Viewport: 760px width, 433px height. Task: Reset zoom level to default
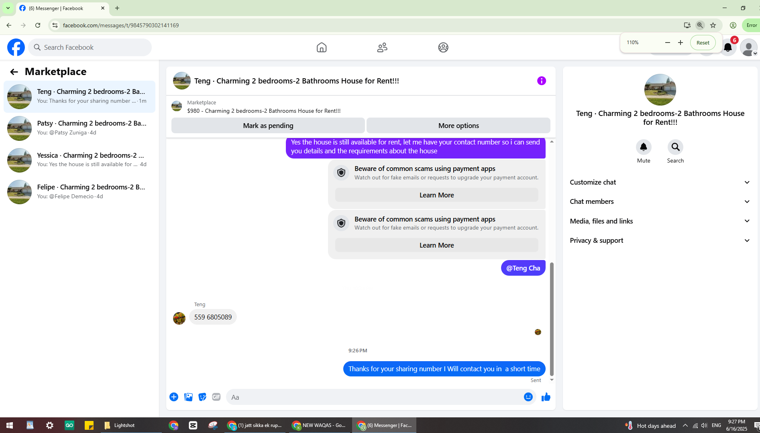click(703, 43)
